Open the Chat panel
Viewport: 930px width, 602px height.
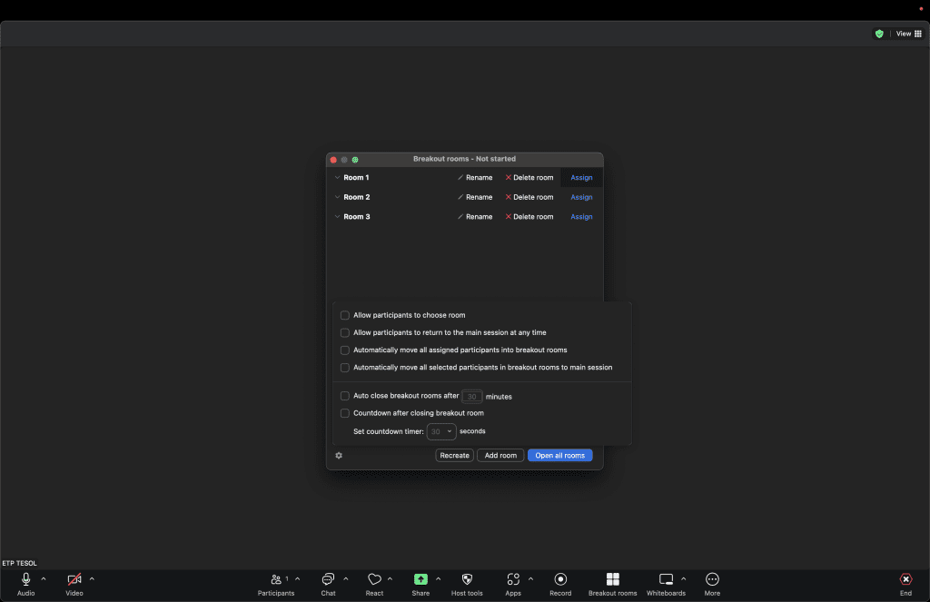tap(328, 579)
